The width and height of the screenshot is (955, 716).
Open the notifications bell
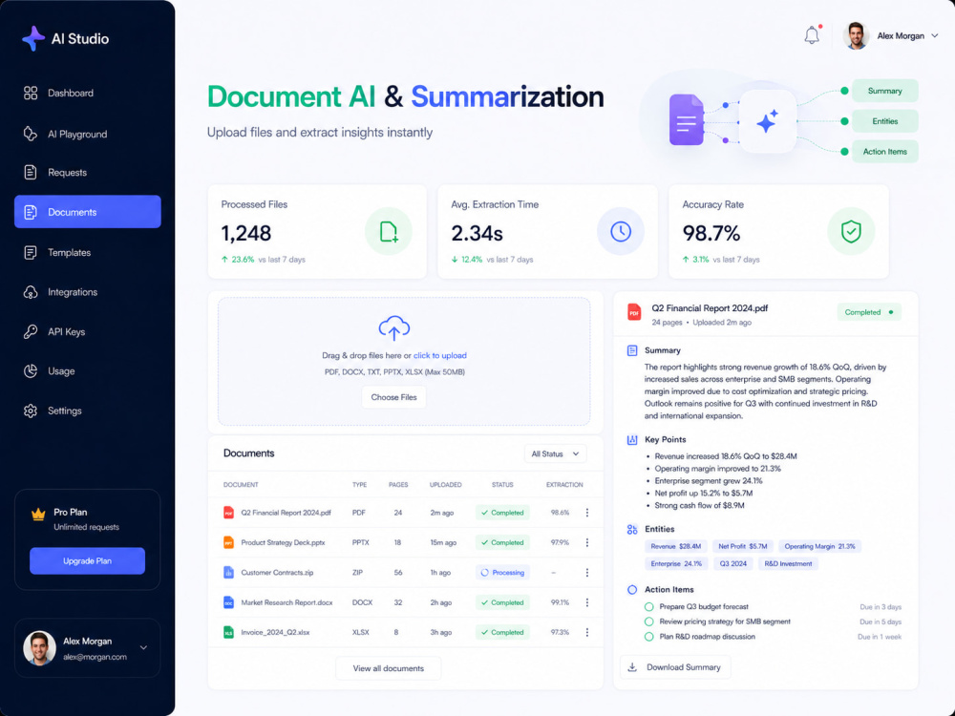point(812,34)
